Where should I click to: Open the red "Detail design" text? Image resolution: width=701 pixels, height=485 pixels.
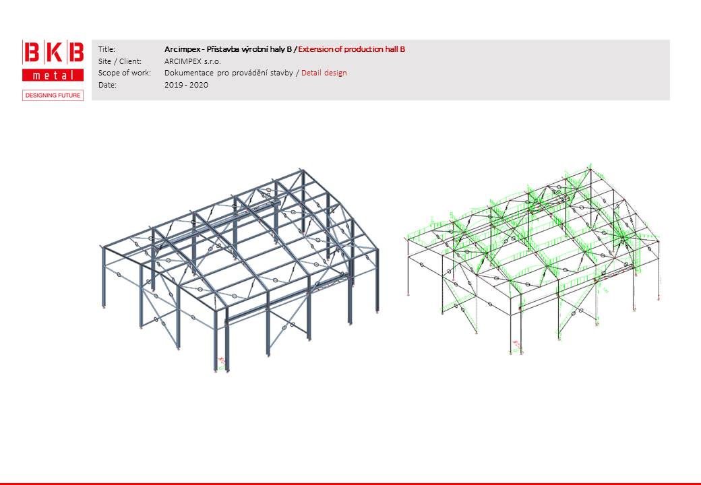click(324, 73)
